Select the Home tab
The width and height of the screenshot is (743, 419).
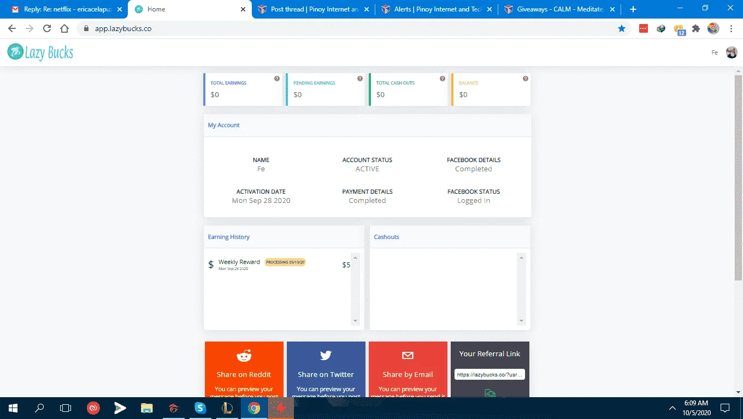190,9
